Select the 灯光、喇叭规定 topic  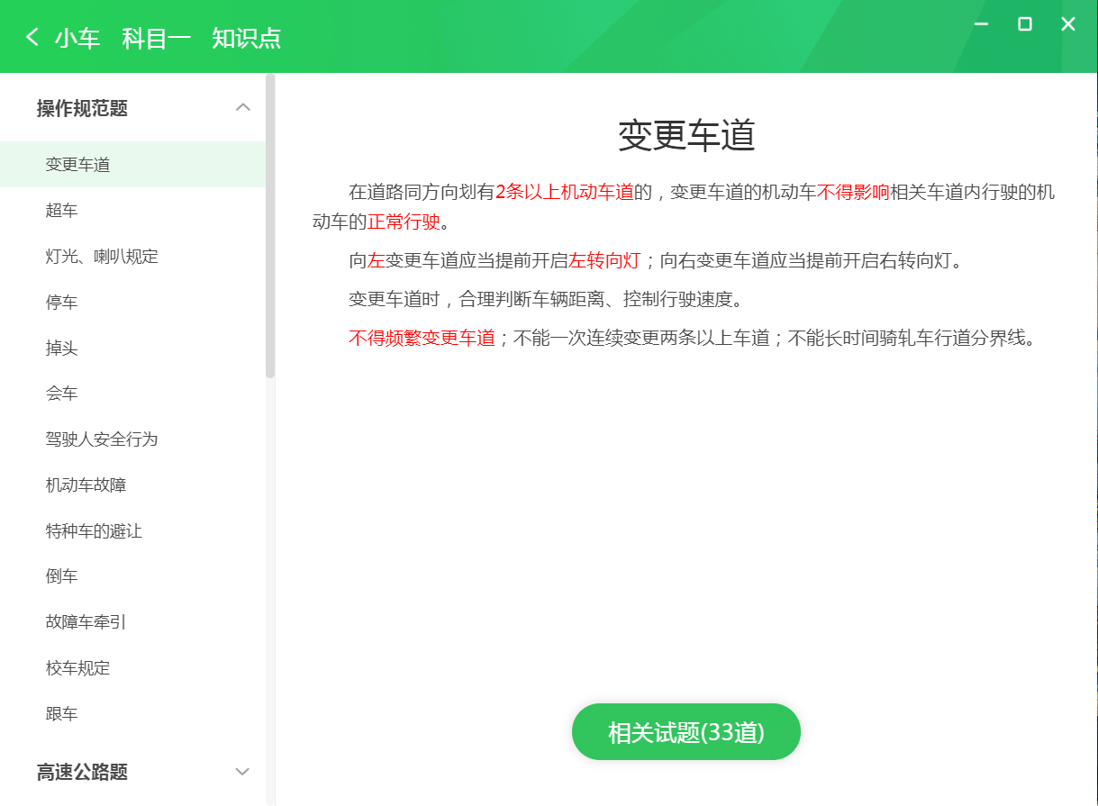99,256
